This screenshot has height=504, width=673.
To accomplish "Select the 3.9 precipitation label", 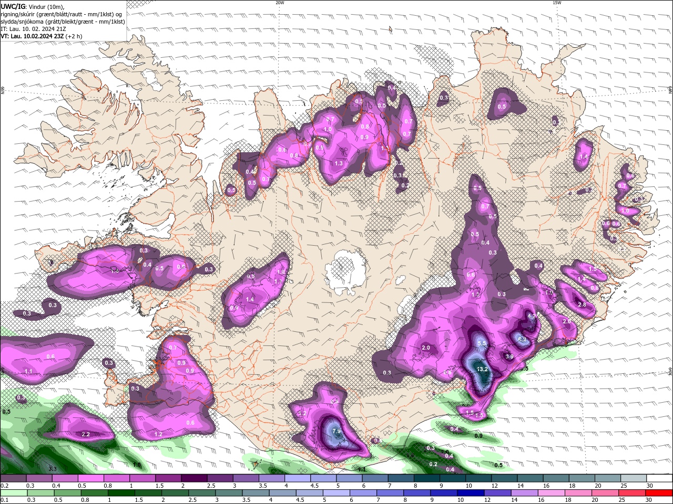I will point(509,356).
